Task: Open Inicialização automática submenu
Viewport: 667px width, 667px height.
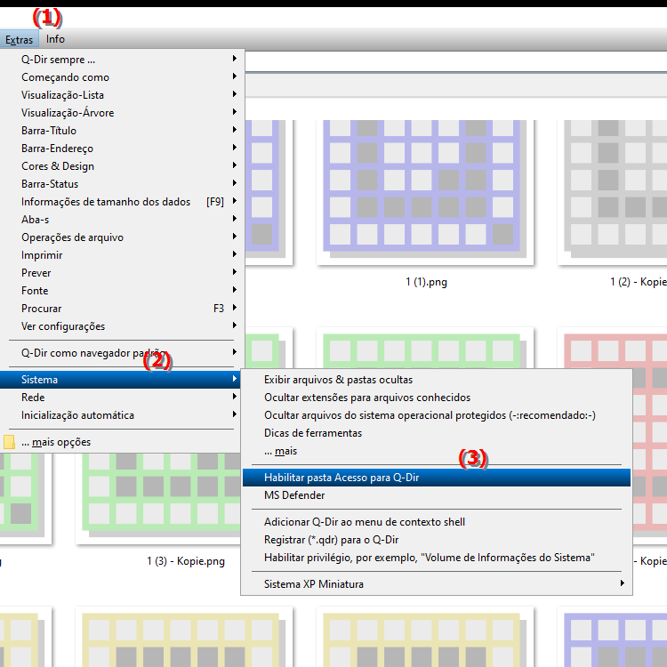Action: [x=122, y=415]
